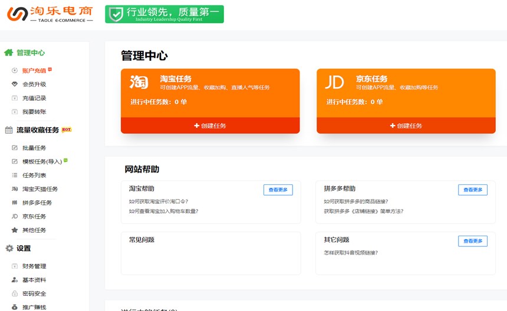The height and width of the screenshot is (311, 507).
Task: Open 其他任务 in sidebar
Action: coord(34,230)
